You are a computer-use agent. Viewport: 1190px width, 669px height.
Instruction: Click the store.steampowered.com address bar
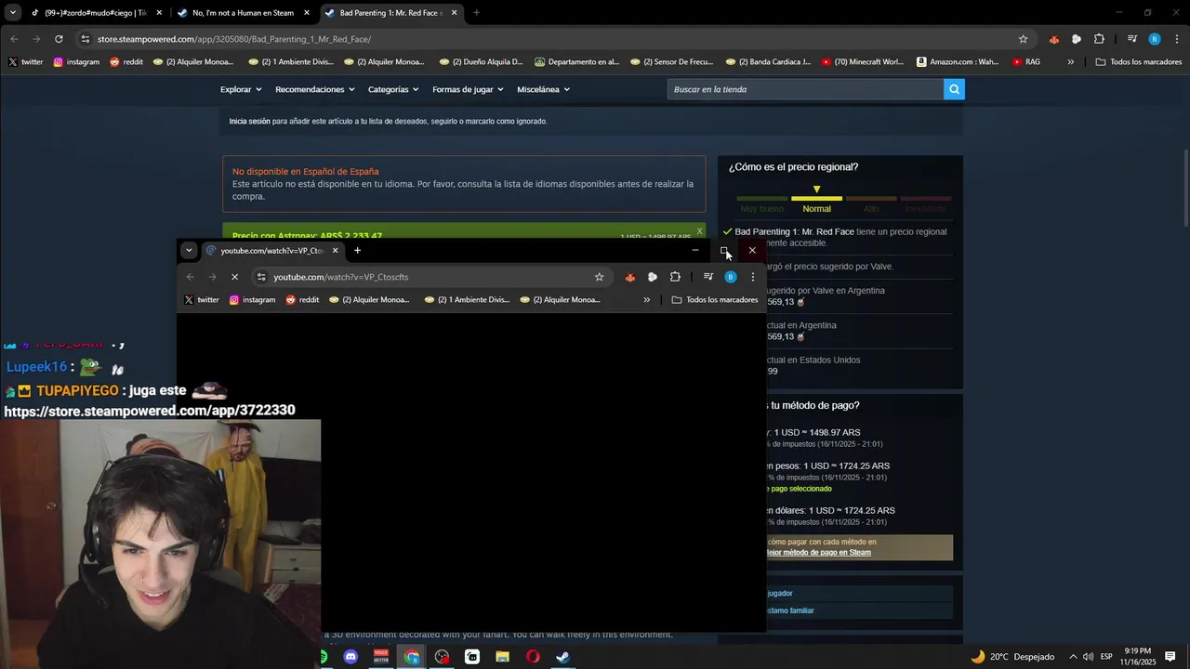click(x=556, y=39)
